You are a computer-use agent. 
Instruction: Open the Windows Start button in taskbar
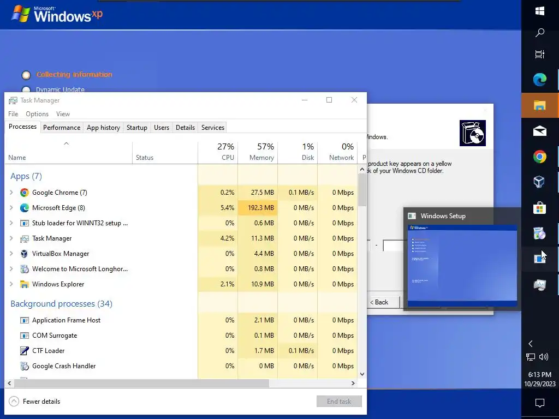point(540,11)
